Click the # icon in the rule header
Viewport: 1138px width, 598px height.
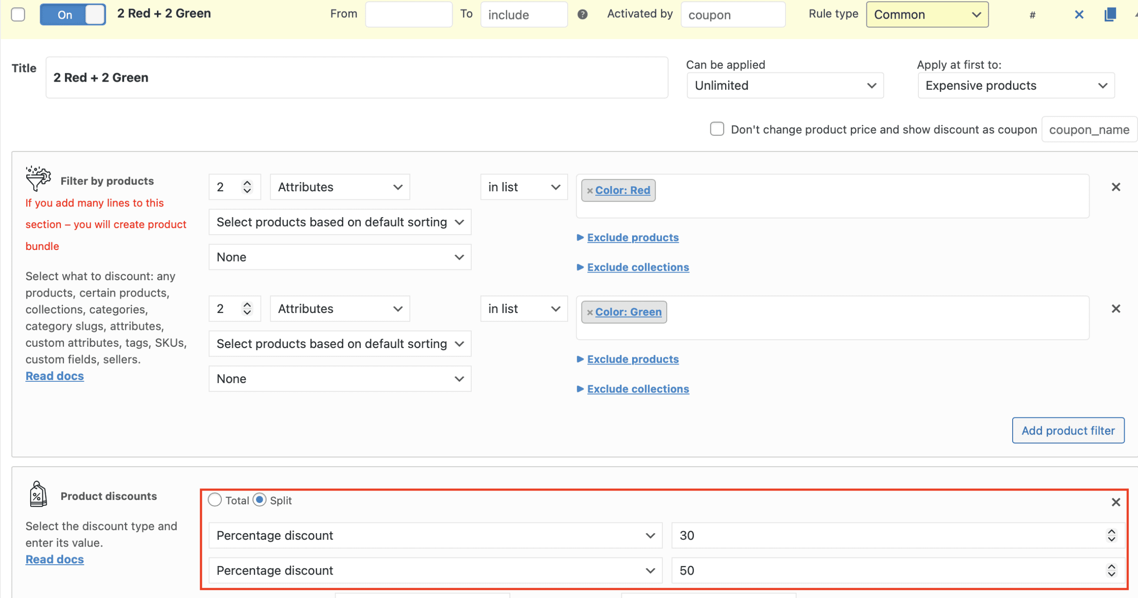point(1033,14)
